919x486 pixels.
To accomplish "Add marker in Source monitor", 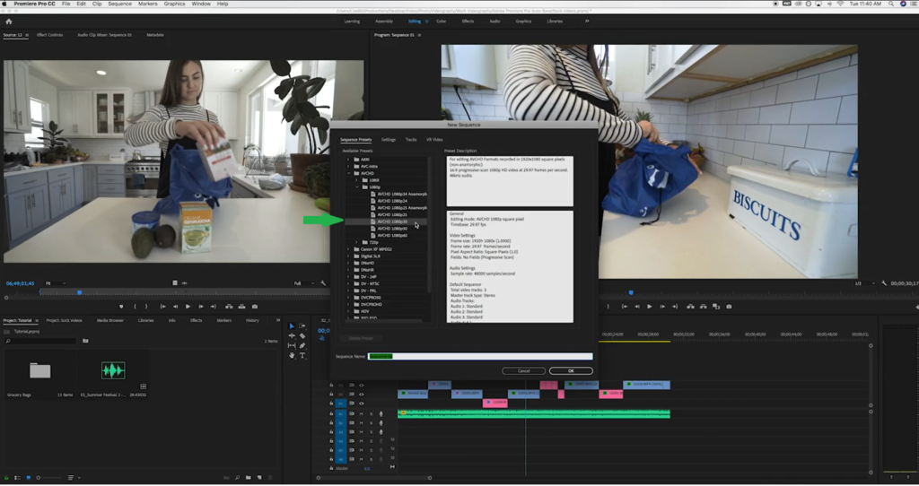I will click(121, 307).
